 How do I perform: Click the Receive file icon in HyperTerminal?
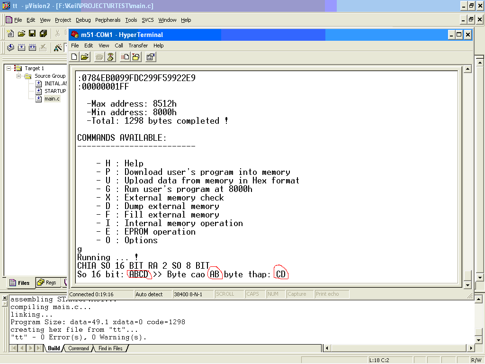(136, 57)
